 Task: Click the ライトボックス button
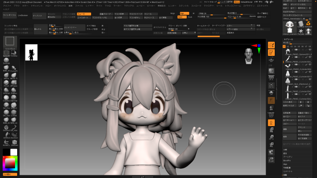[10, 15]
